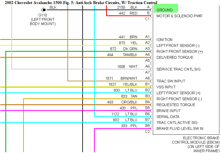Click the RIGHT FRONT SENSOR (+) label

(179, 51)
